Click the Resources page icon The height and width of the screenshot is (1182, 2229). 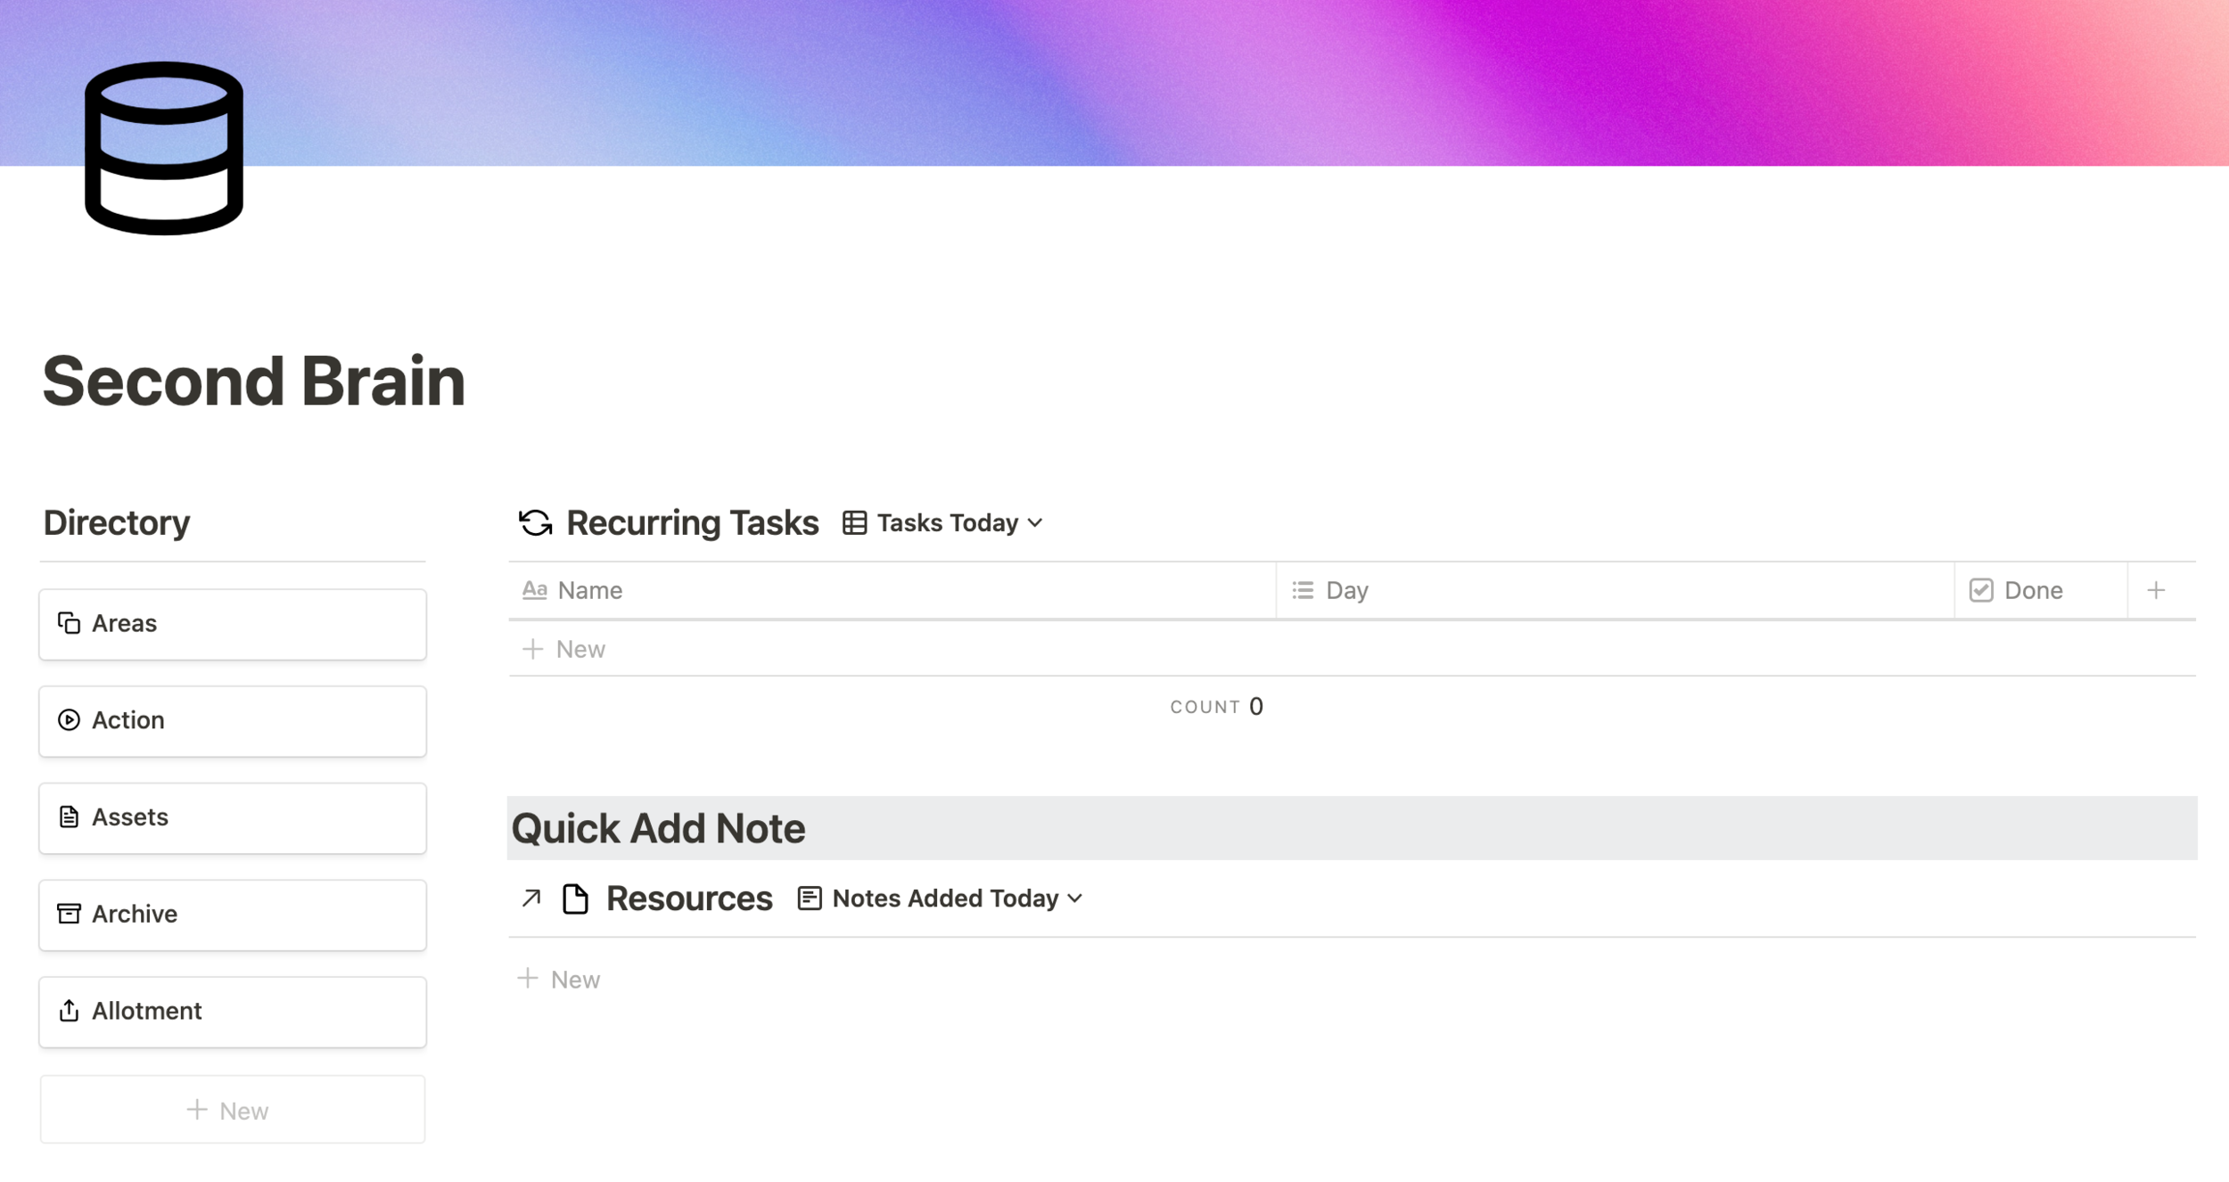[576, 896]
